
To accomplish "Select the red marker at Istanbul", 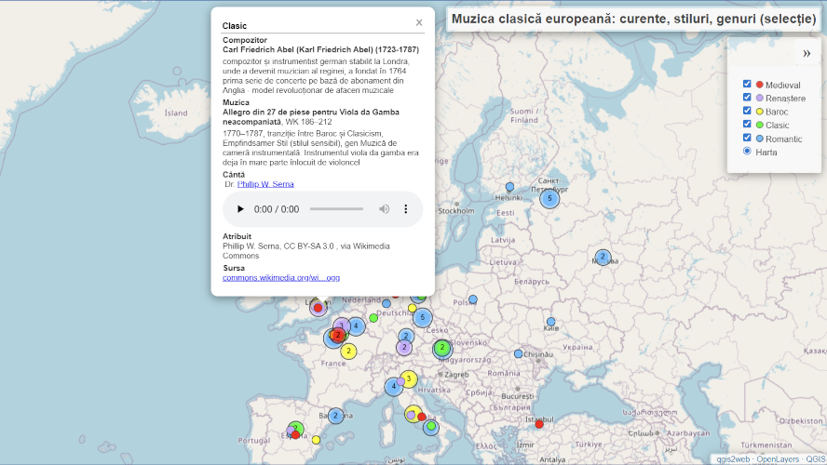I will click(539, 424).
